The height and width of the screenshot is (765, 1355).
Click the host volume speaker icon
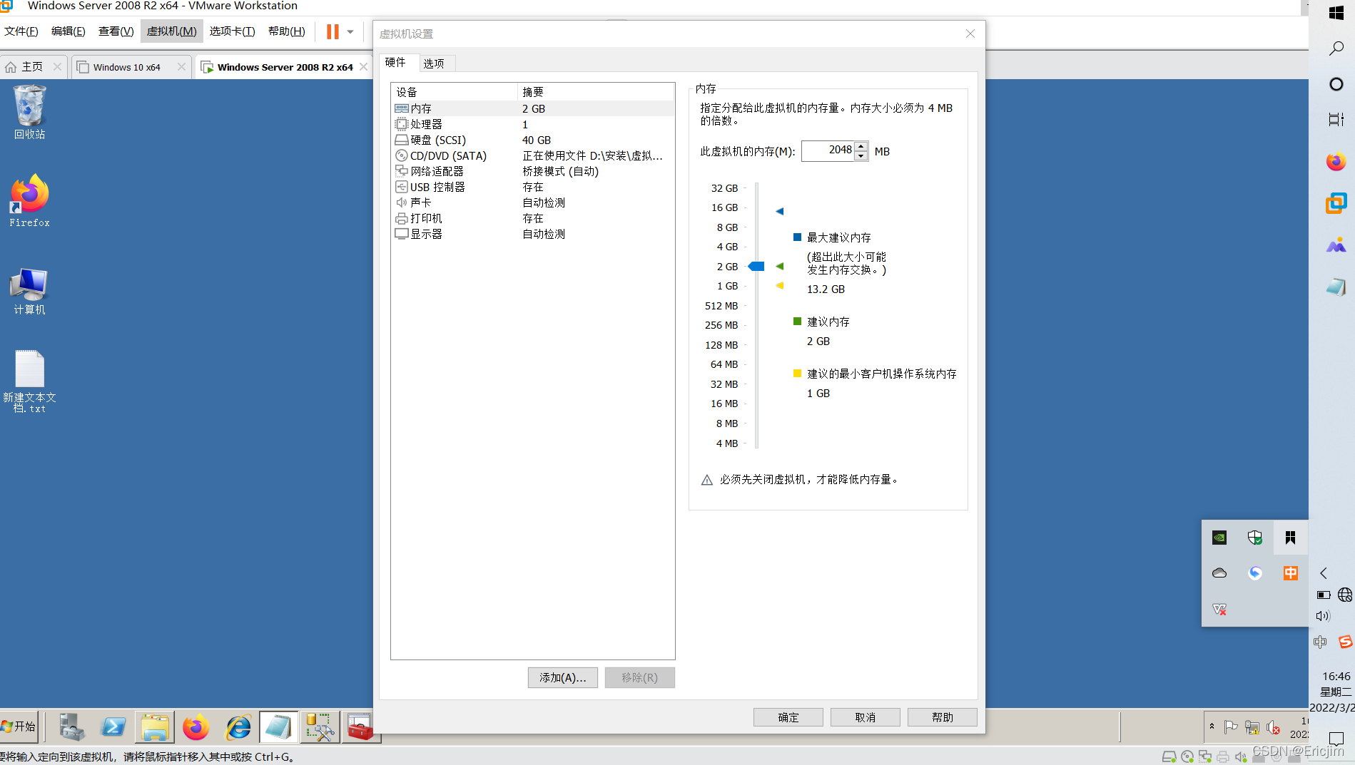1323,616
